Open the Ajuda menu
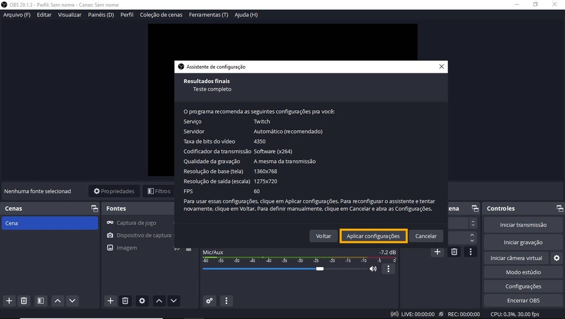Viewport: 565px width, 319px height. tap(246, 15)
